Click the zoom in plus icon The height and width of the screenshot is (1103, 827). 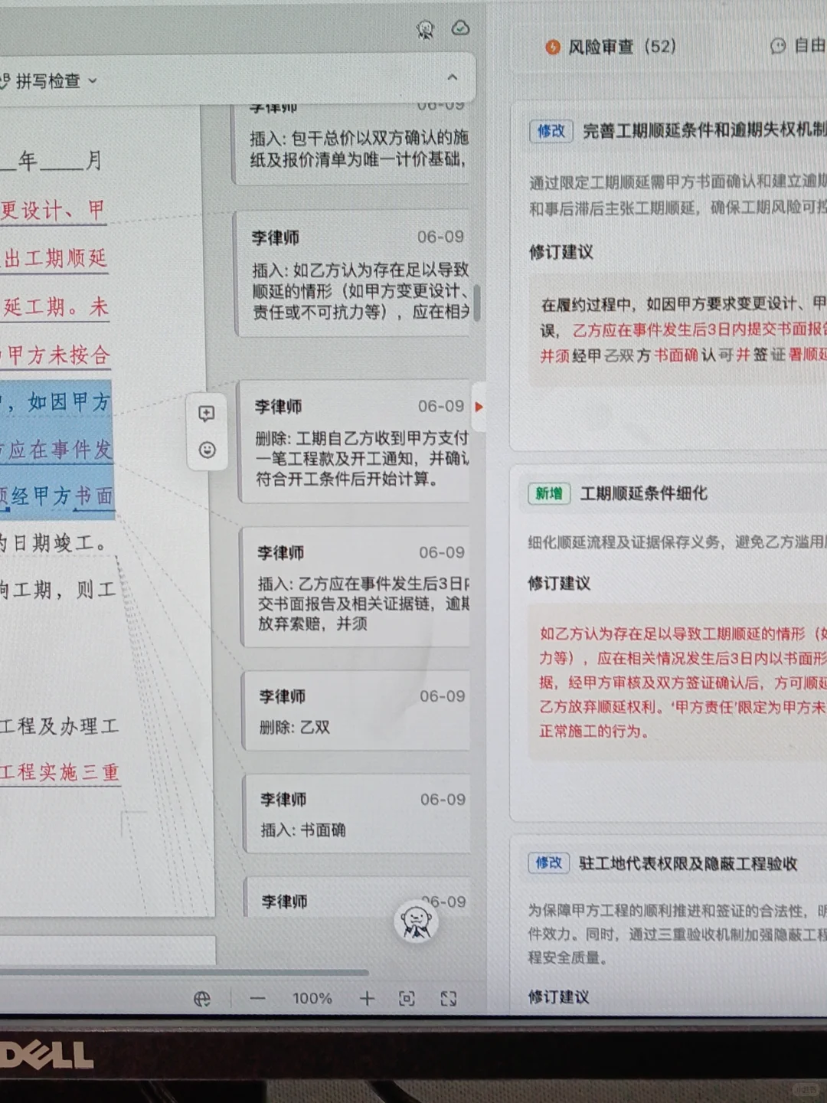pos(367,998)
